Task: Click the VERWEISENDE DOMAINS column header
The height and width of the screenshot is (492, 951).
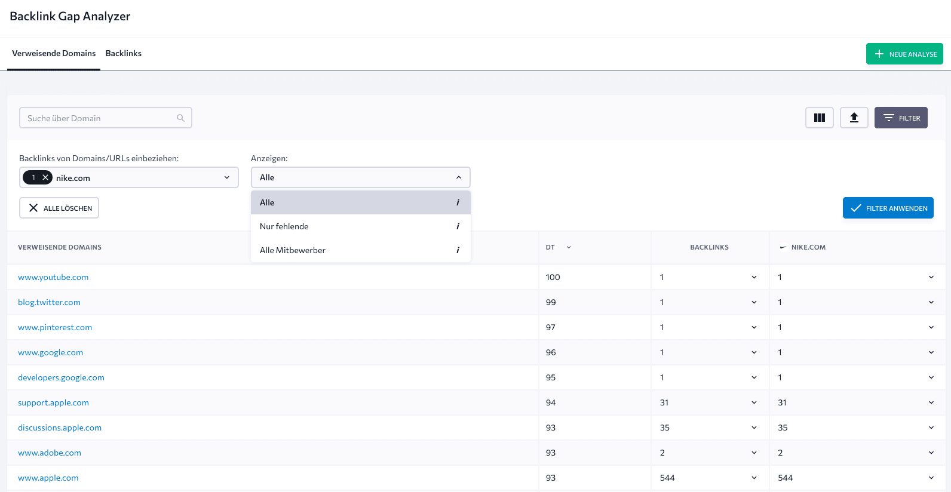Action: (x=60, y=247)
